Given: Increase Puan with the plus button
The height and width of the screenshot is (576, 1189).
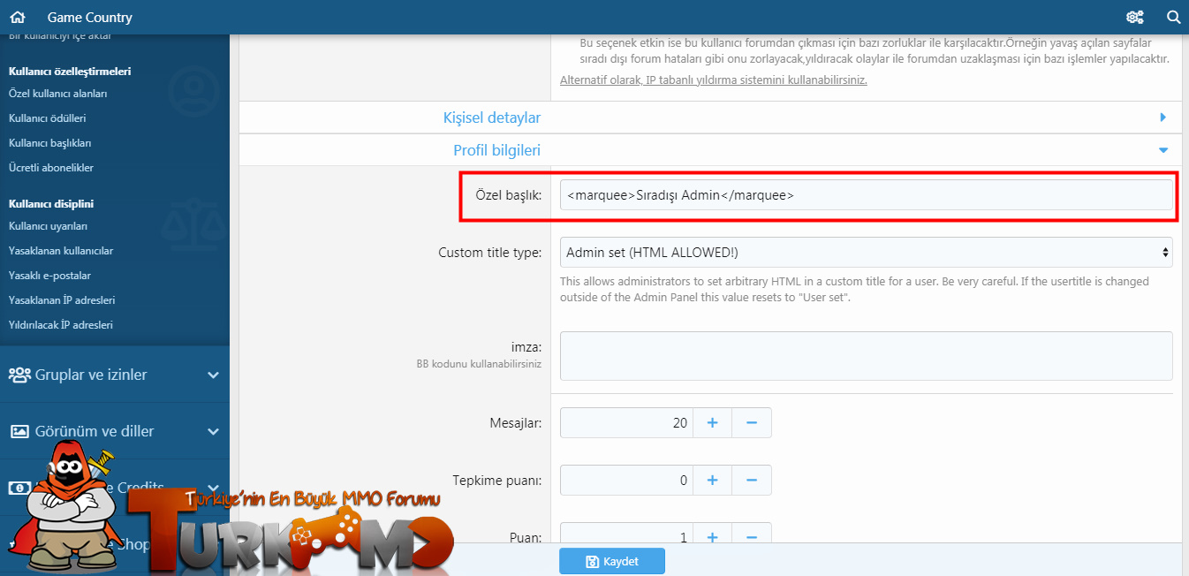Looking at the screenshot, I should (x=712, y=537).
